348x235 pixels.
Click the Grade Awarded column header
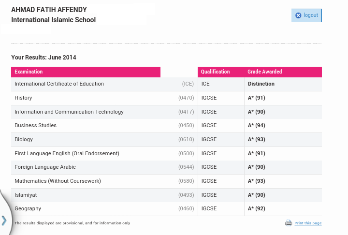pos(265,72)
